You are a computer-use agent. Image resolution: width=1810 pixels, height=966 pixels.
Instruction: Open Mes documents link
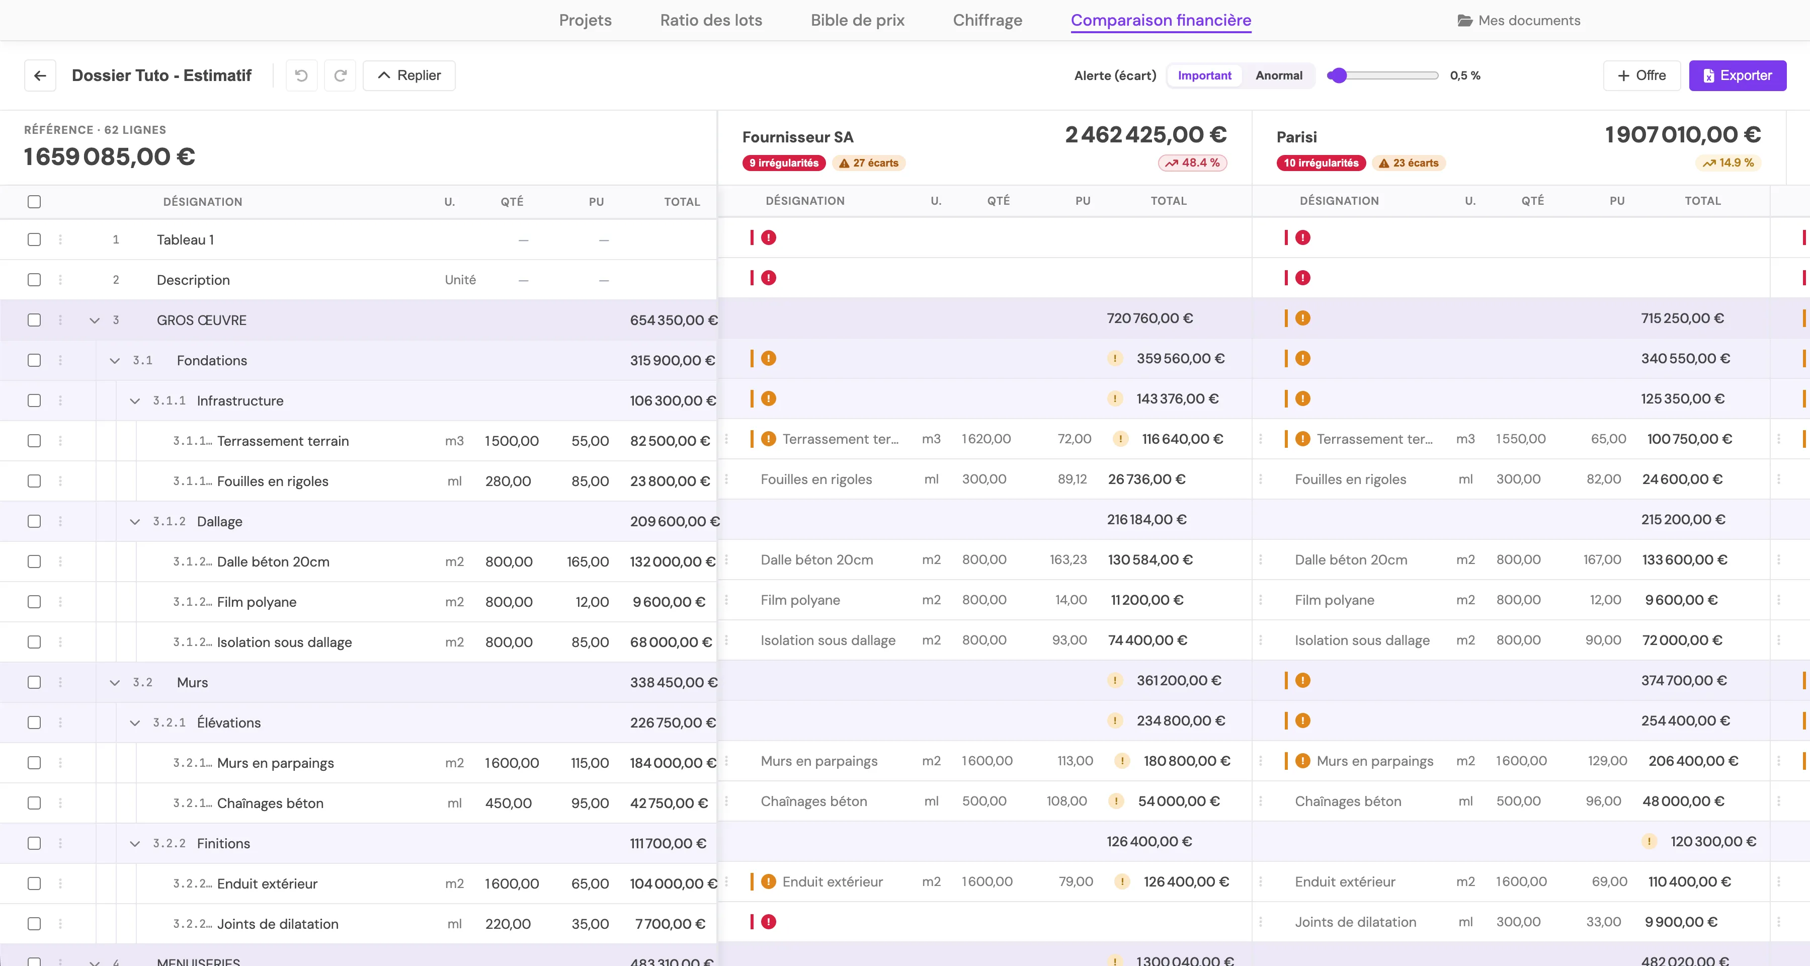click(1519, 20)
